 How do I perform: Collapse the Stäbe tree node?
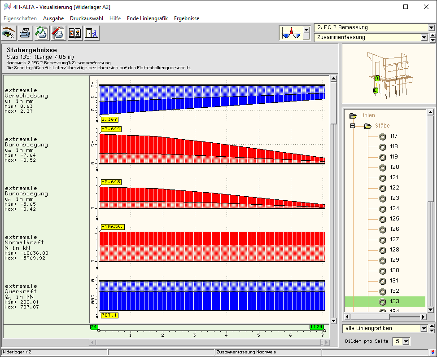tap(353, 126)
